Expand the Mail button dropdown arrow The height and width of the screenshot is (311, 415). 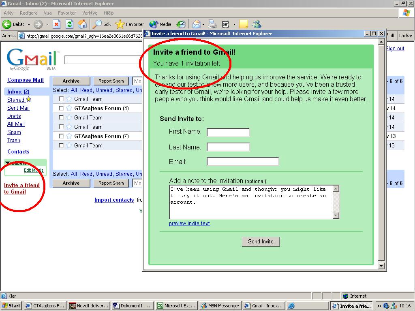pos(203,25)
